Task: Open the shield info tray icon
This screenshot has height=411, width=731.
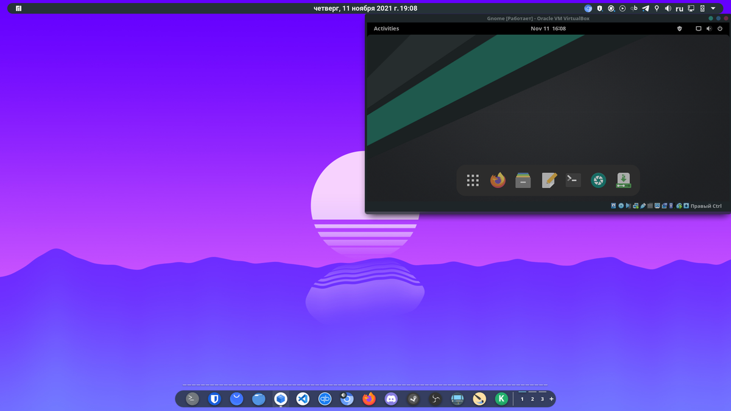Action: tap(599, 9)
